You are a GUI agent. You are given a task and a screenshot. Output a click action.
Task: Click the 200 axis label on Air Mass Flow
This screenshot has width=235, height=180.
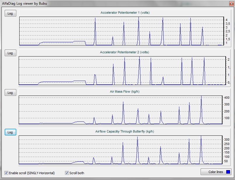click(x=227, y=111)
